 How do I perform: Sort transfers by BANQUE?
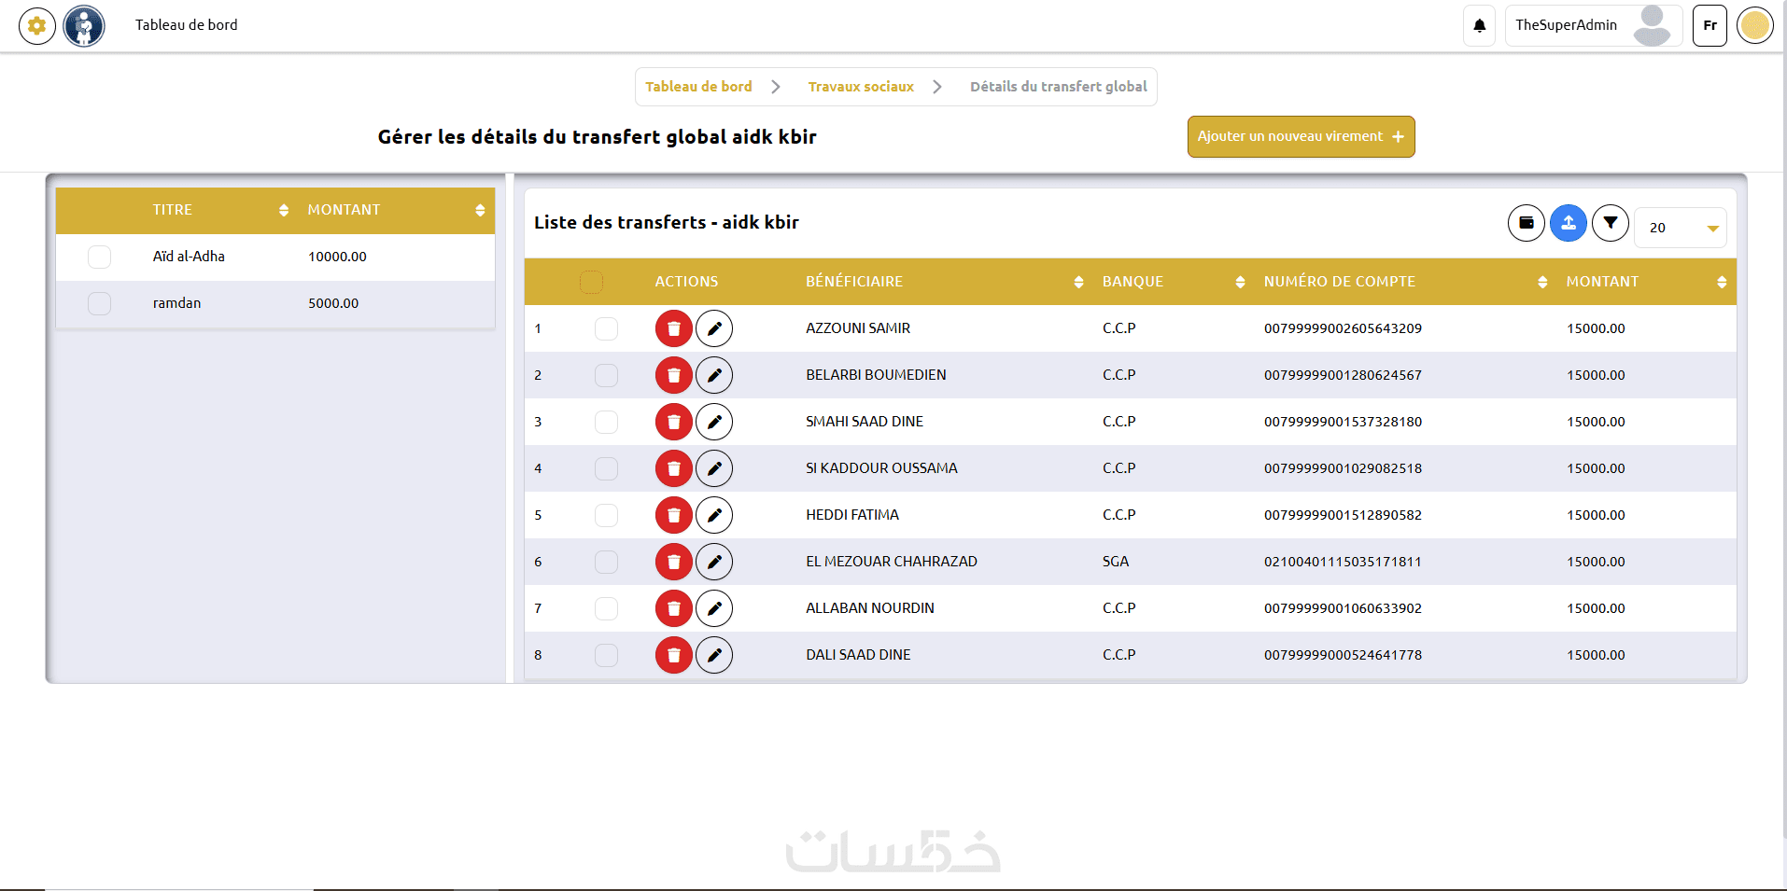coord(1240,282)
